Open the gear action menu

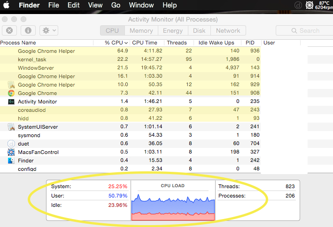49,30
